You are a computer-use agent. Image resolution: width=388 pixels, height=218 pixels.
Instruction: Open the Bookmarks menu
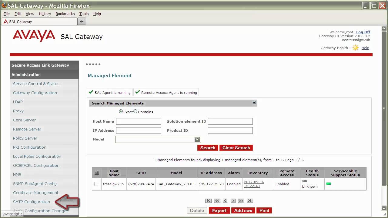pos(65,14)
